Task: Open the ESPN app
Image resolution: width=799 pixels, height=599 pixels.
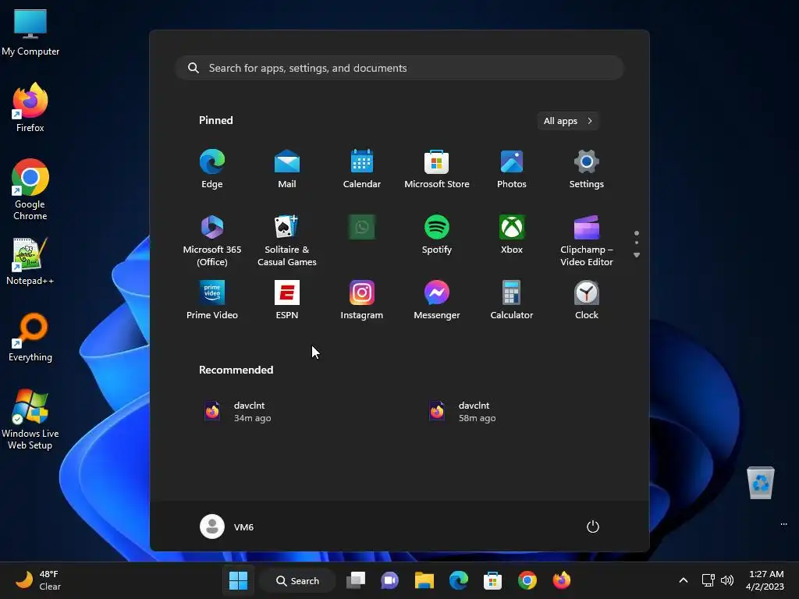Action: (287, 300)
